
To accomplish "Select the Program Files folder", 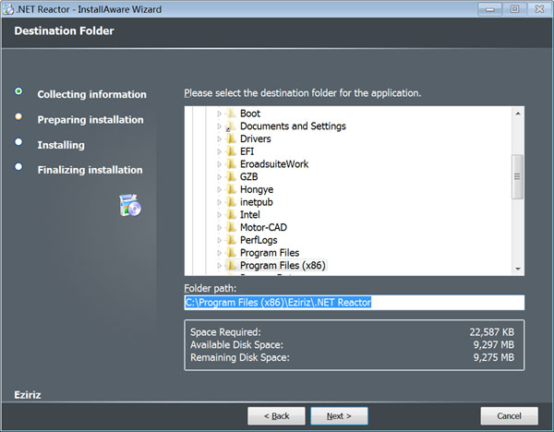I will 270,253.
